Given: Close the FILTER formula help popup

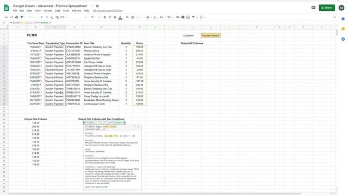Looking at the screenshot, I should click(139, 126).
